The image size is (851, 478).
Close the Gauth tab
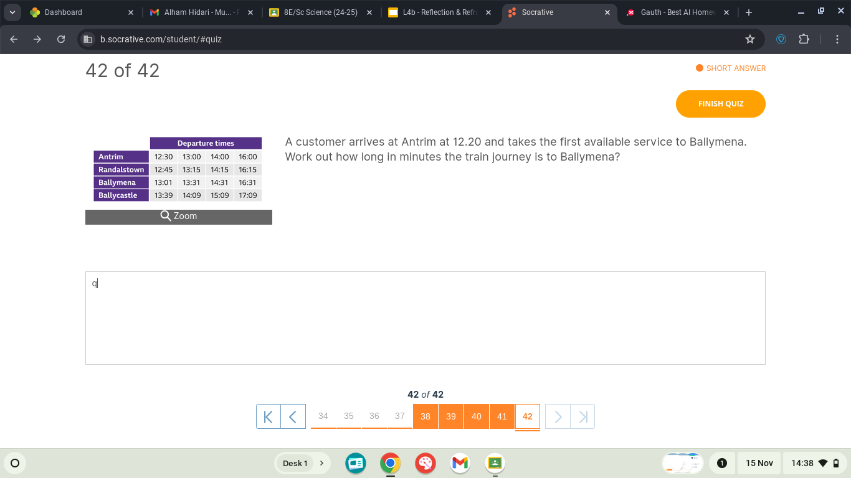pos(726,12)
